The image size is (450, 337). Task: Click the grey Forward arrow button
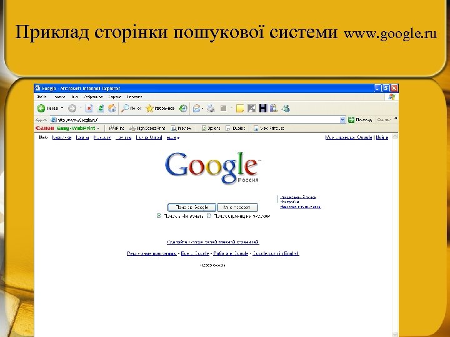click(x=72, y=109)
